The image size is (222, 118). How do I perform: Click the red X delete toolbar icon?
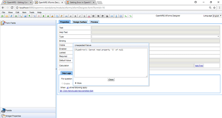pyautogui.click(x=39, y=16)
